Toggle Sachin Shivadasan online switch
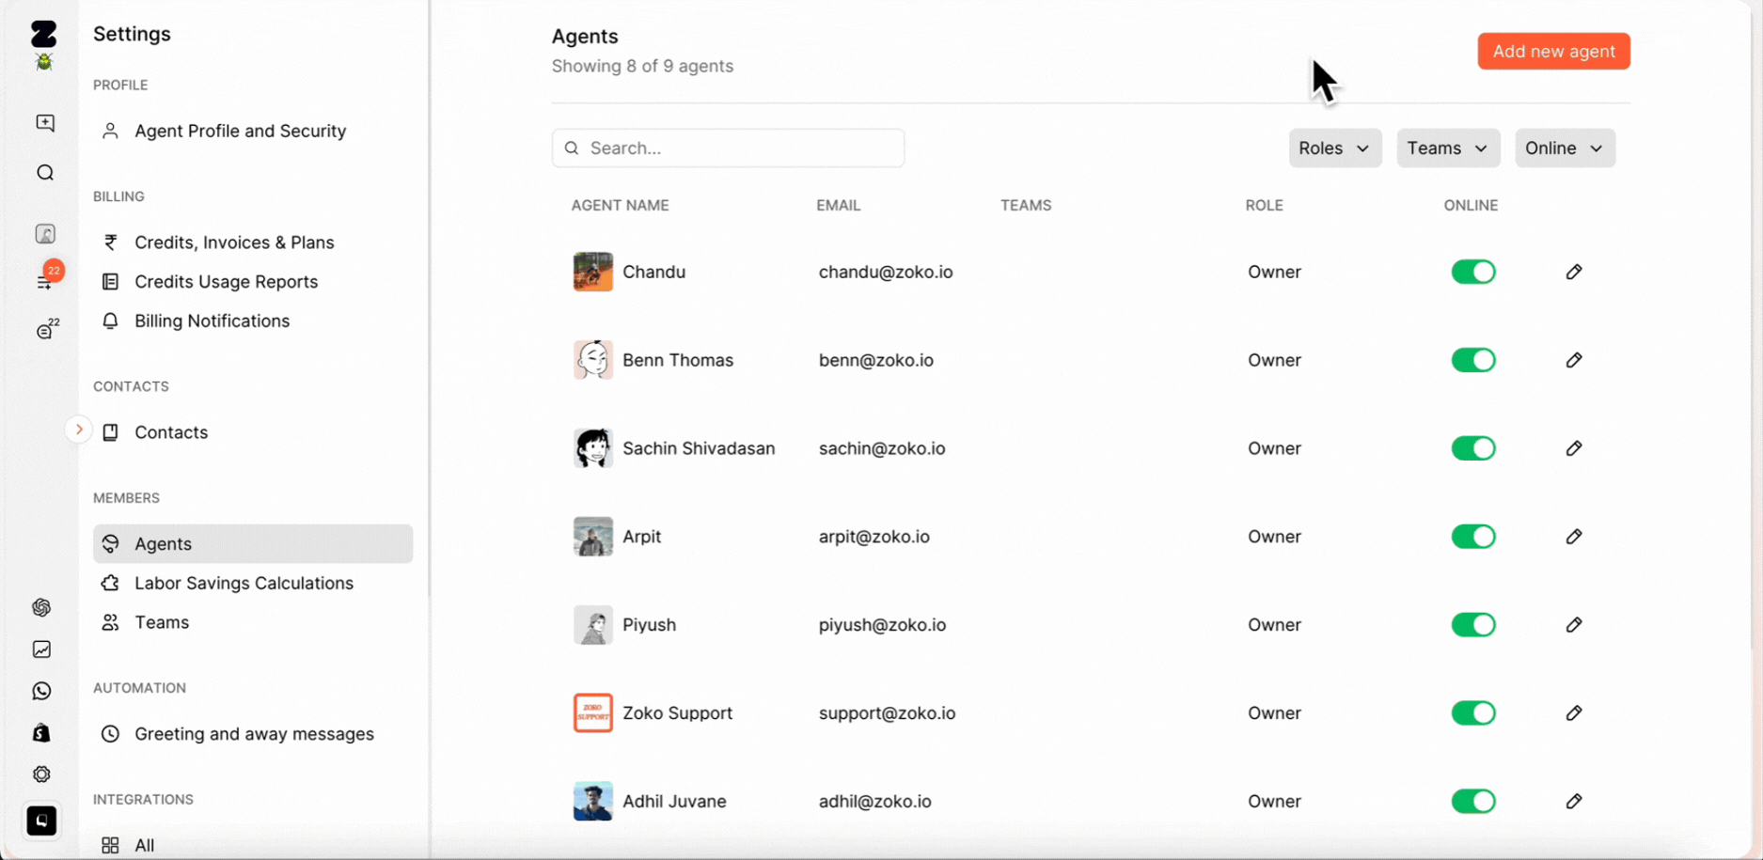 1473,448
